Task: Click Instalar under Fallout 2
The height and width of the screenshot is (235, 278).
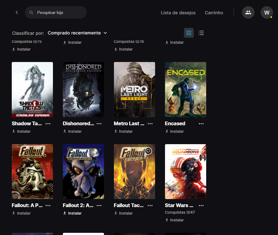Action: pyautogui.click(x=72, y=213)
